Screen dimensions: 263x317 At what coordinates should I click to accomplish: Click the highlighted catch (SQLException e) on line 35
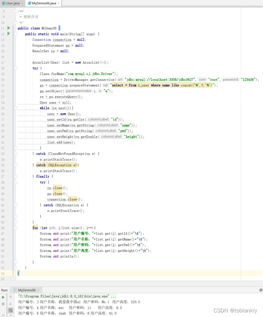coord(57,165)
